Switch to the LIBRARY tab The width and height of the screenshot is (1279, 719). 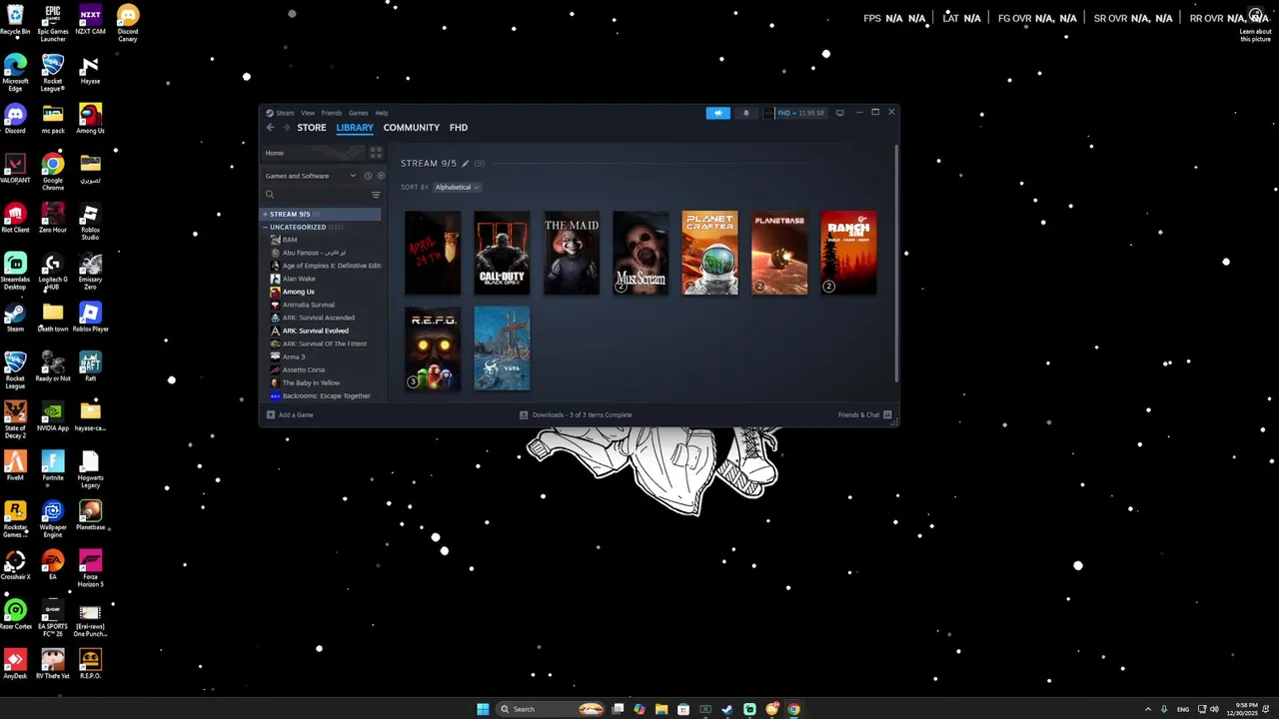pyautogui.click(x=355, y=128)
